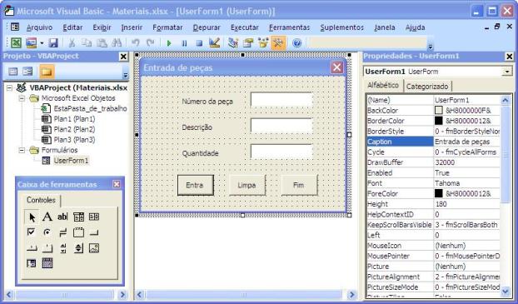Image resolution: width=518 pixels, height=304 pixels.
Task: Switch to the Alfabético tab
Action: tap(383, 85)
